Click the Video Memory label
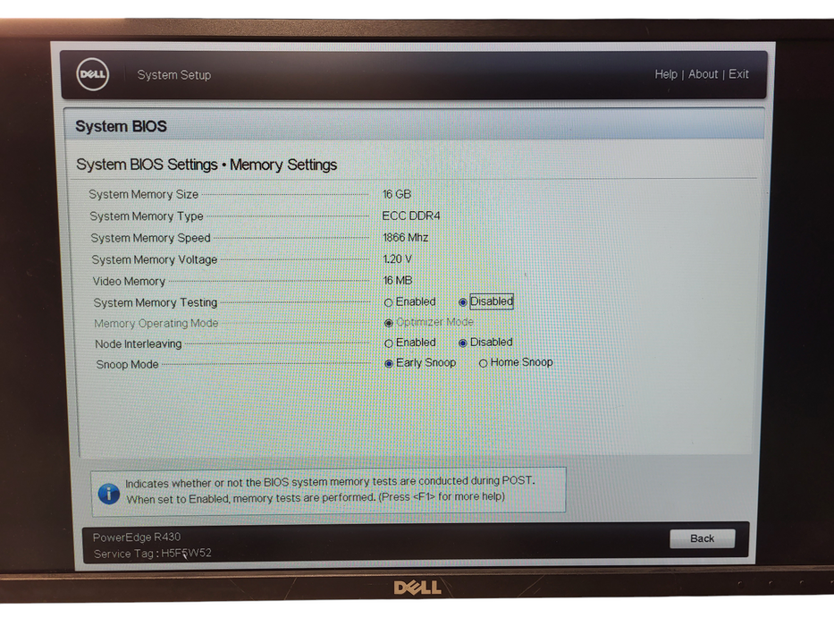The width and height of the screenshot is (834, 626). [x=129, y=281]
